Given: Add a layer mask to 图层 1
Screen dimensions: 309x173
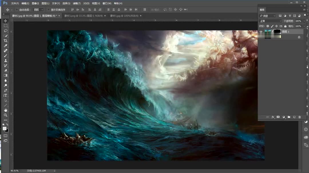Looking at the screenshot, I should click(x=278, y=117).
